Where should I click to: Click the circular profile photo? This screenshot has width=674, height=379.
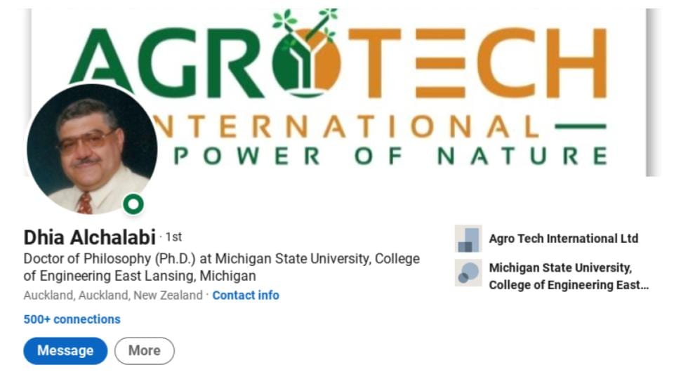click(x=91, y=149)
